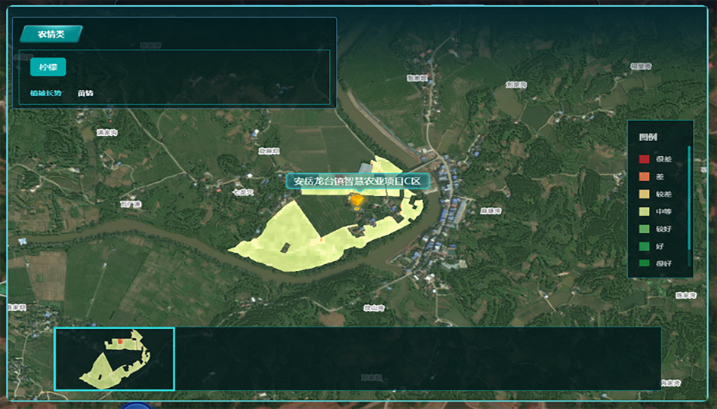Click the light green 较好 legend swatch
This screenshot has width=717, height=409.
[644, 229]
